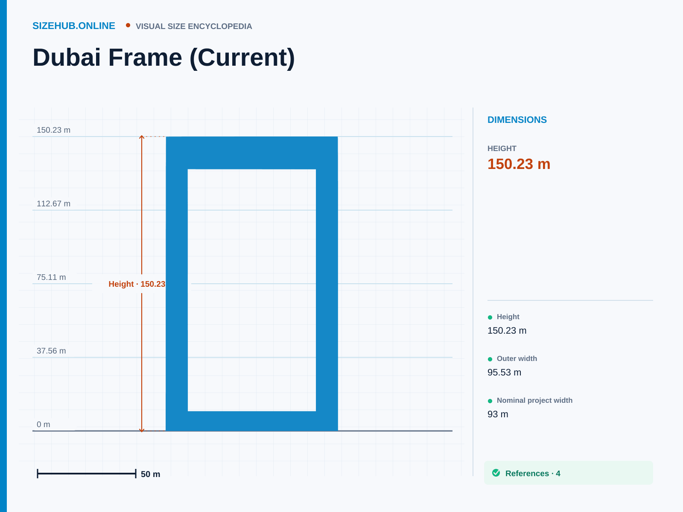
Task: Open the SIZEHUB.ONLINE site link
Action: coord(74,26)
